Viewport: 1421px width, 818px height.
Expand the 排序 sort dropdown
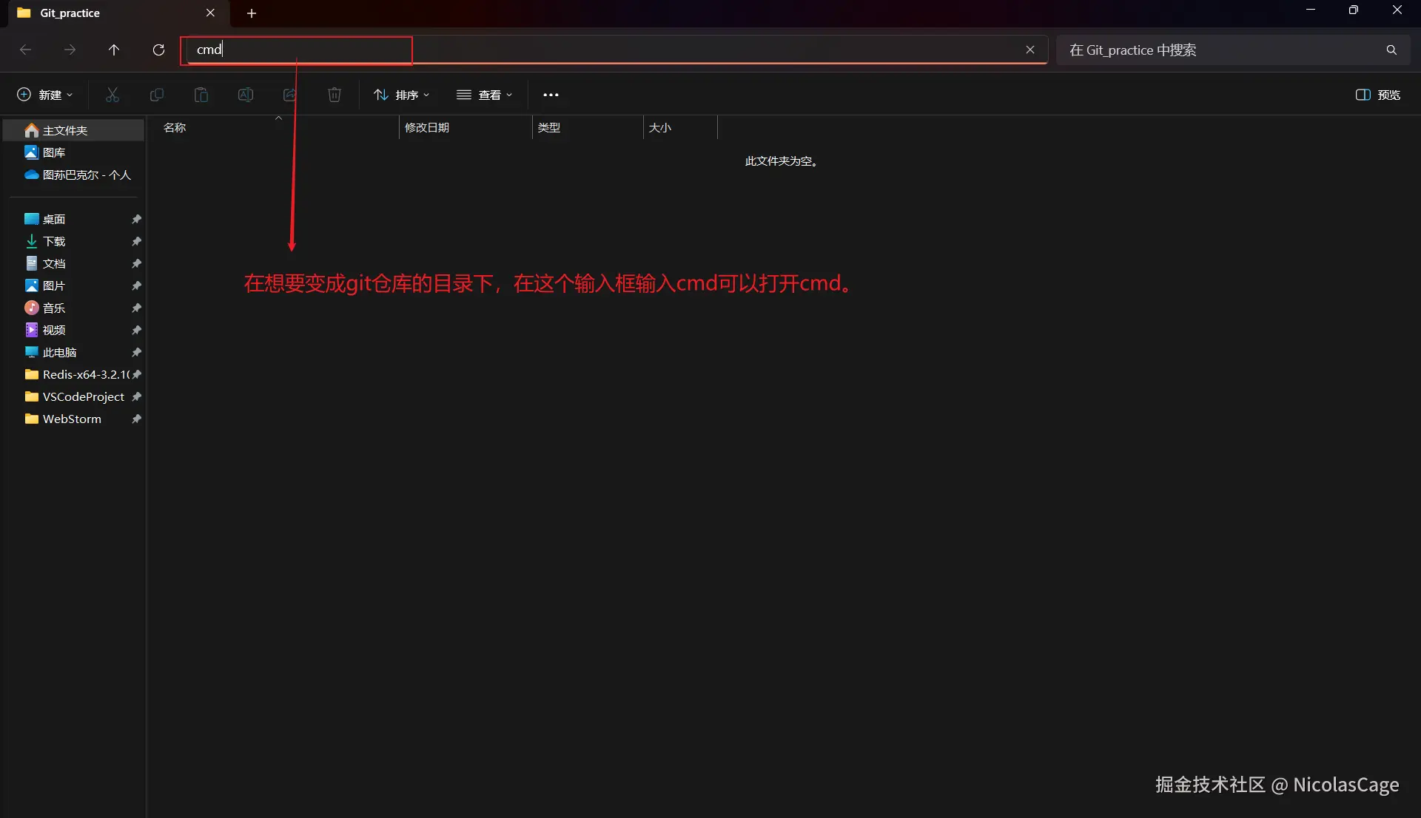coord(402,95)
